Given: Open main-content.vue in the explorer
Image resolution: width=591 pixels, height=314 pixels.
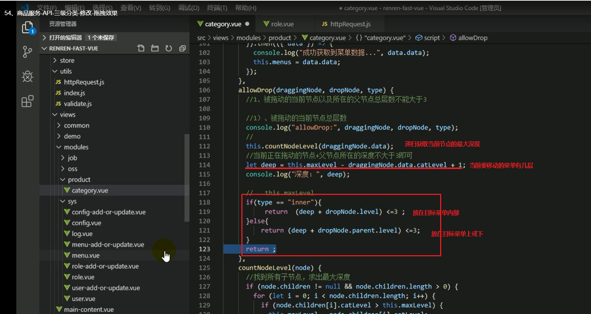Looking at the screenshot, I should [x=89, y=309].
